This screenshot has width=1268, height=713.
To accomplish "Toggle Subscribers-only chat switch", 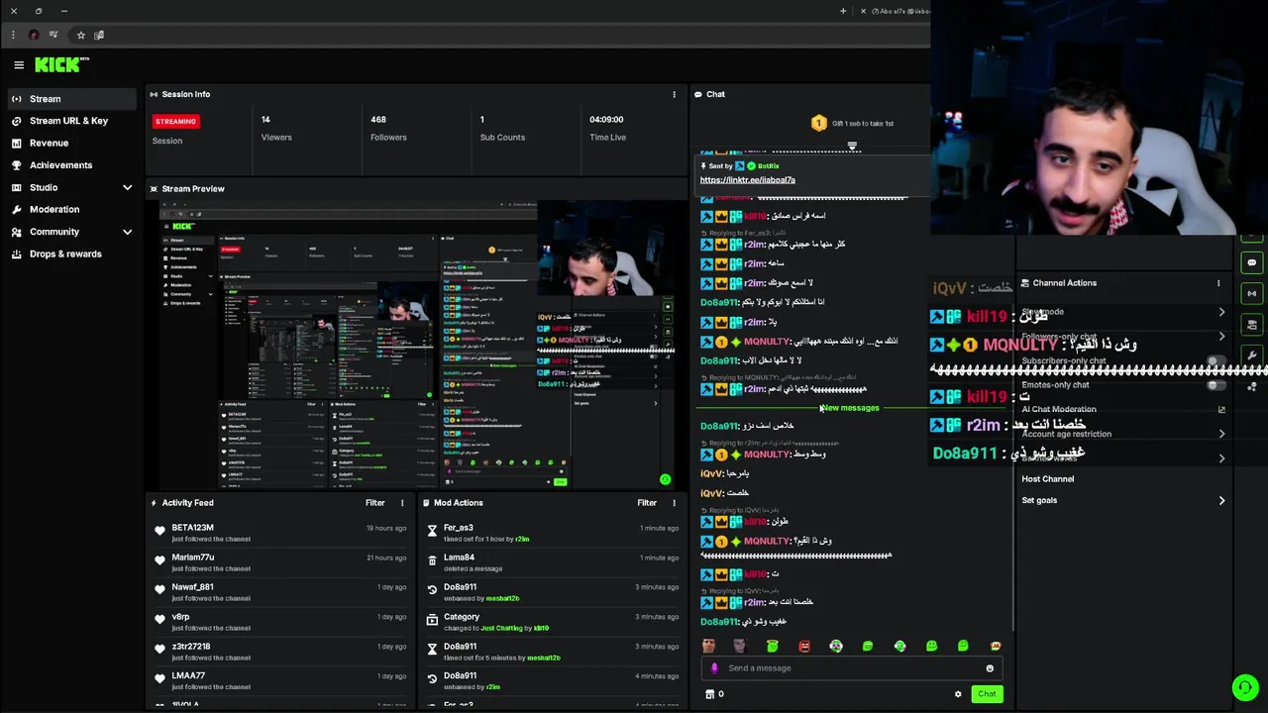I will coord(1215,361).
